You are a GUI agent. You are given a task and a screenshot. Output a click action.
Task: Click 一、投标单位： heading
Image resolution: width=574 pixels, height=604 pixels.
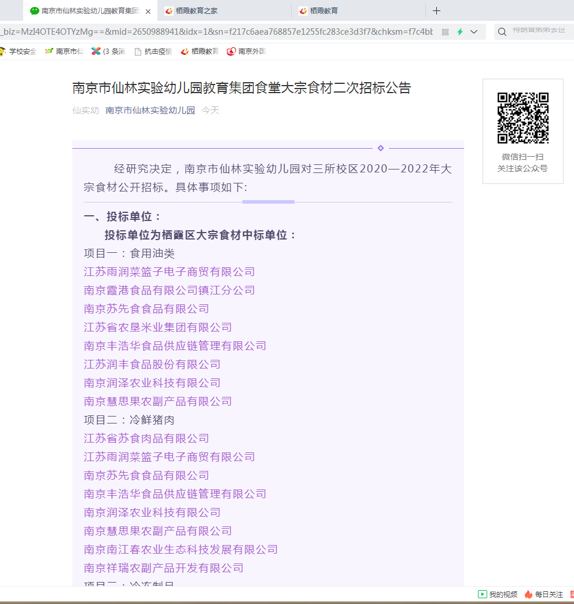click(x=123, y=216)
